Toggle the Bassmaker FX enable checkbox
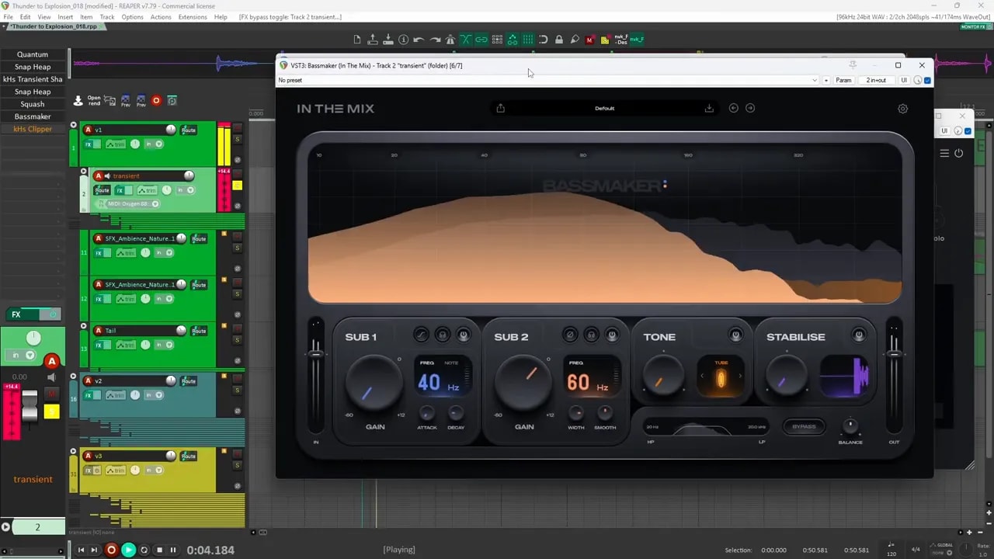Screen dimensions: 994x559 (x=927, y=80)
